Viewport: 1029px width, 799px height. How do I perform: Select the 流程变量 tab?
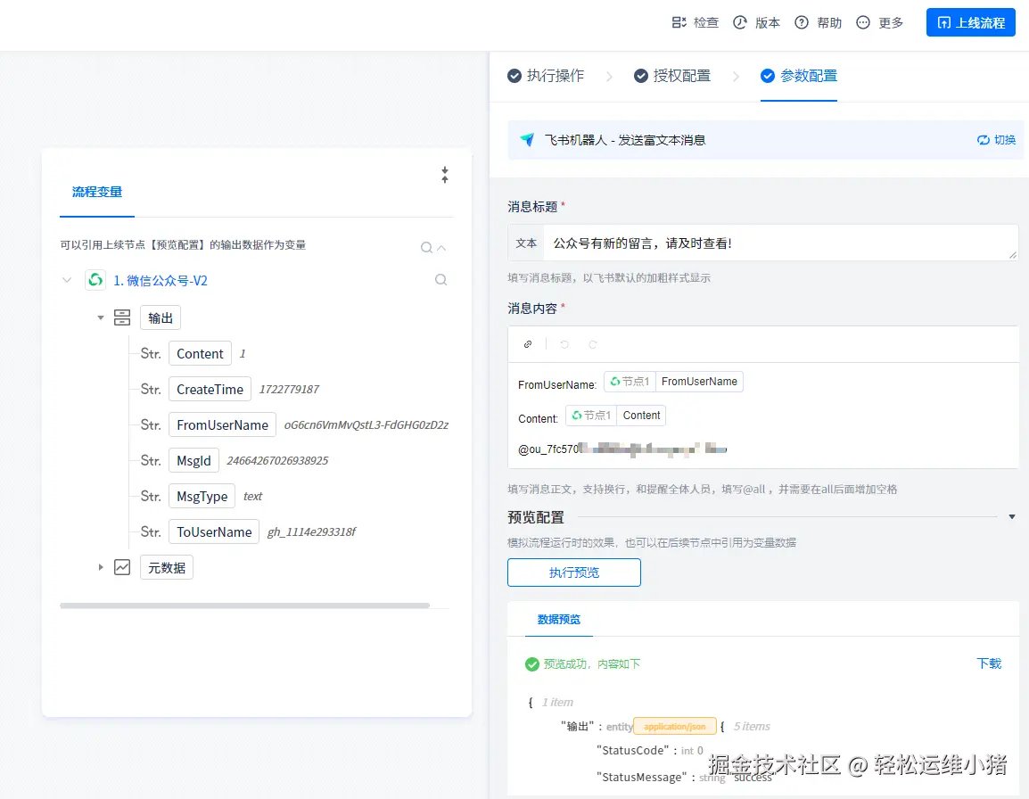97,192
